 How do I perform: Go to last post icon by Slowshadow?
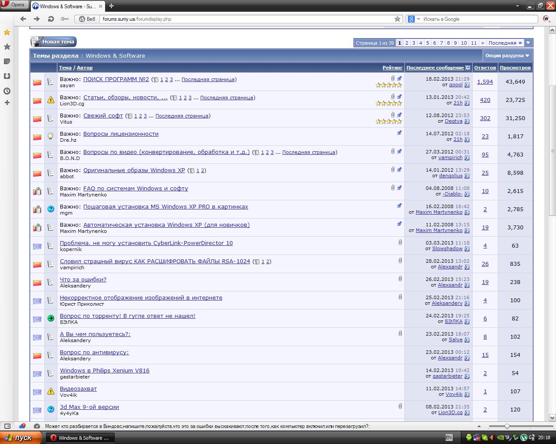click(467, 249)
